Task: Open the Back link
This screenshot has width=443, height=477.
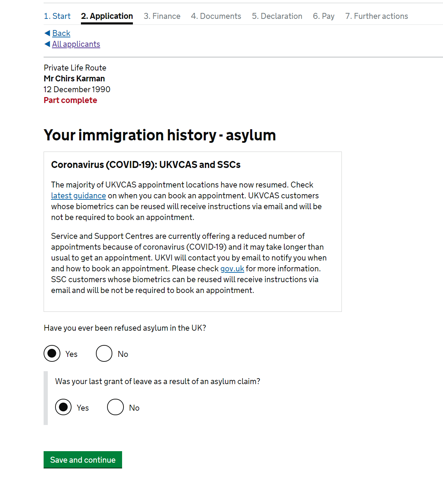Action: click(61, 33)
